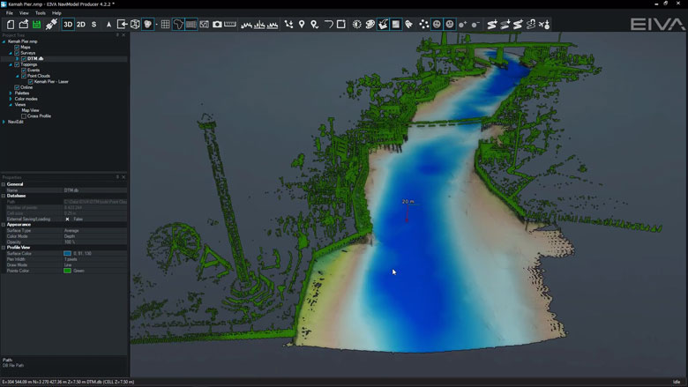Toggle the grid display icon
This screenshot has width=688, height=387.
pos(165,25)
